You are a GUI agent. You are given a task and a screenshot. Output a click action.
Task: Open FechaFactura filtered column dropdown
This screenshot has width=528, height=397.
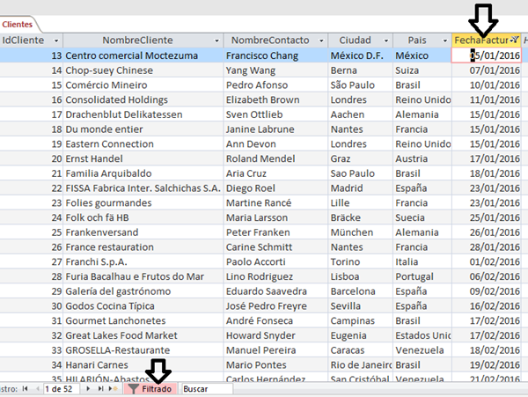(515, 40)
